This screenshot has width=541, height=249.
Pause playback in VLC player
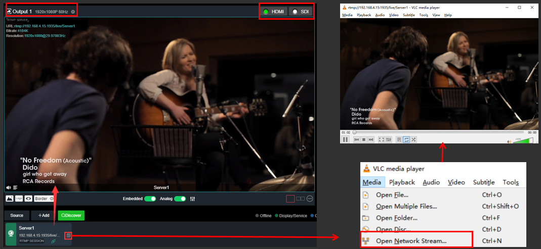click(x=345, y=139)
